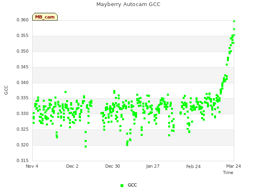Click the green GCC legend swatch
This screenshot has height=193, width=258.
(x=122, y=185)
